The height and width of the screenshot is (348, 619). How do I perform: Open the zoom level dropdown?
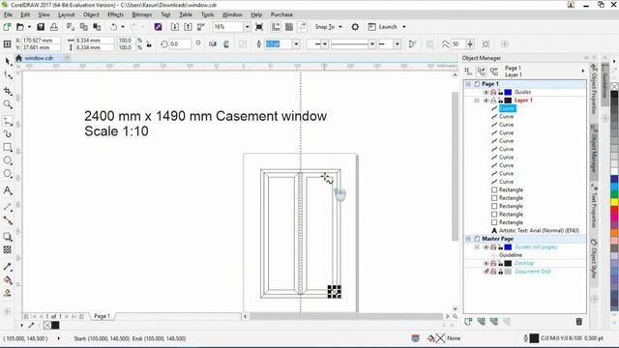pyautogui.click(x=247, y=27)
